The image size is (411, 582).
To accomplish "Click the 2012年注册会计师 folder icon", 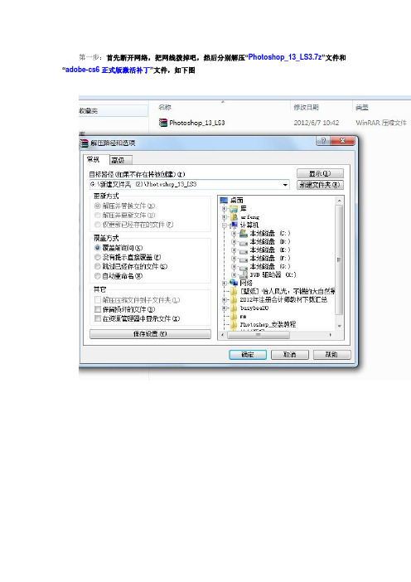I will pyautogui.click(x=234, y=299).
